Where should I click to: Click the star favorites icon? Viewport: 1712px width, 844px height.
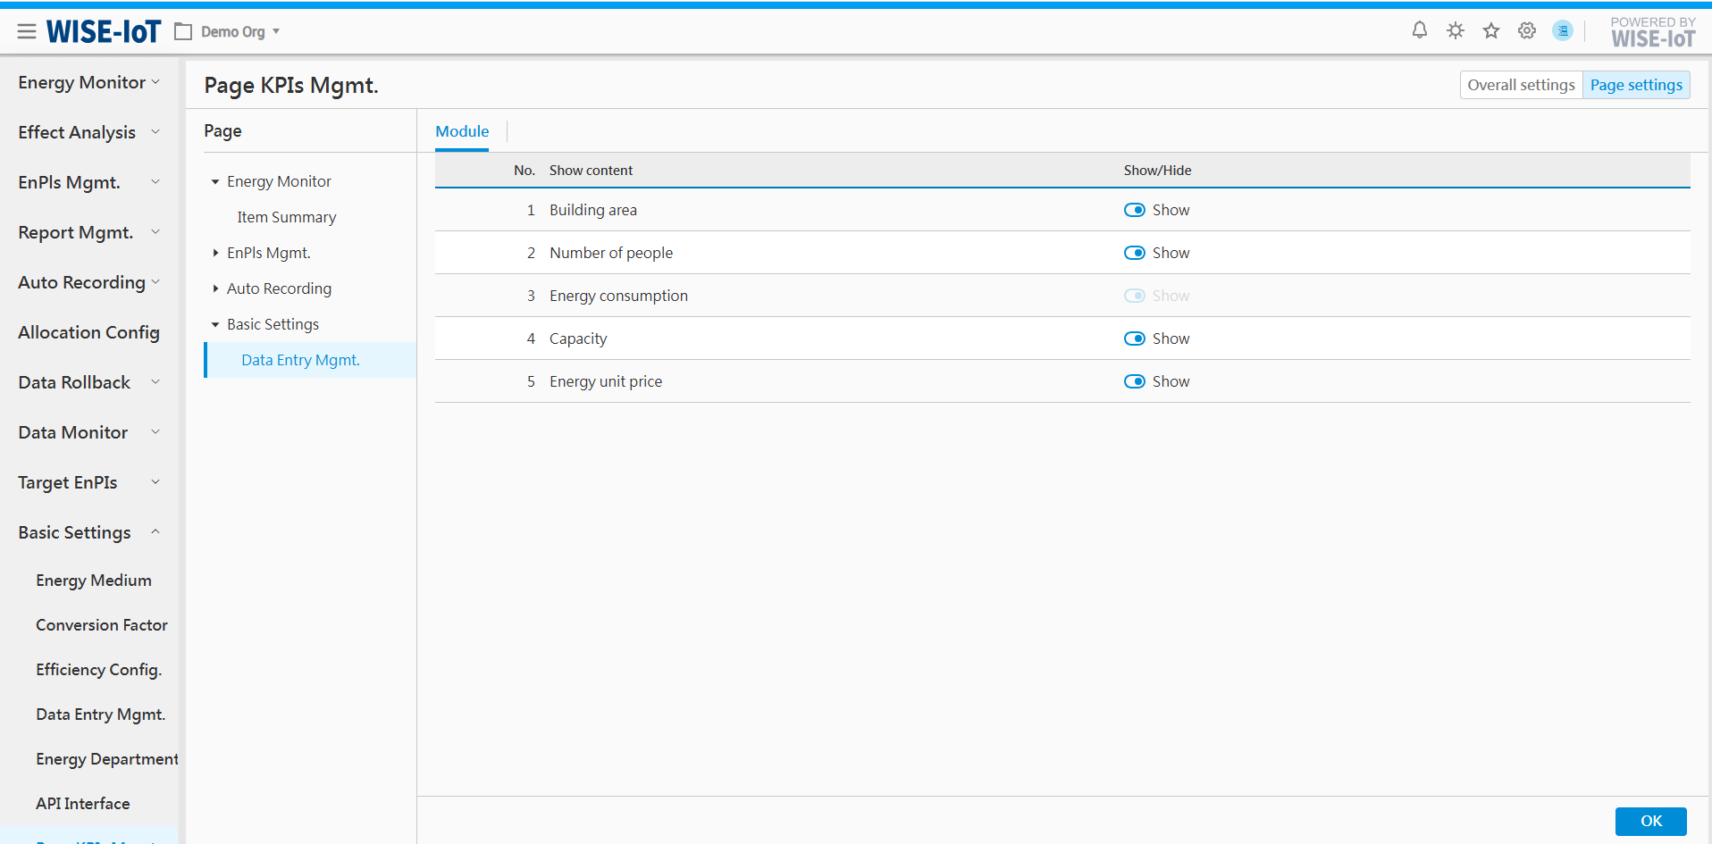tap(1491, 31)
